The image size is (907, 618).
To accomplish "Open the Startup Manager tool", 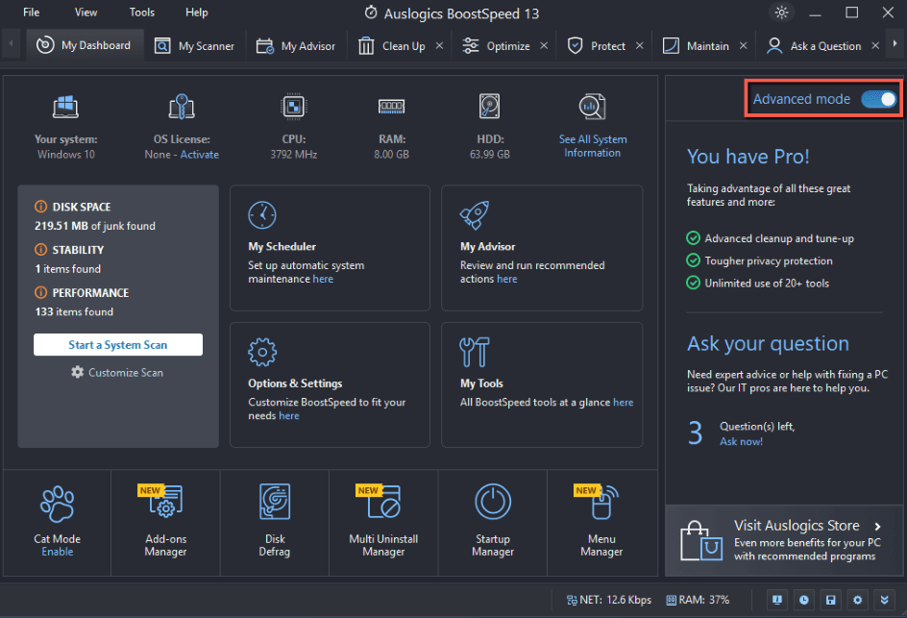I will pos(493,521).
